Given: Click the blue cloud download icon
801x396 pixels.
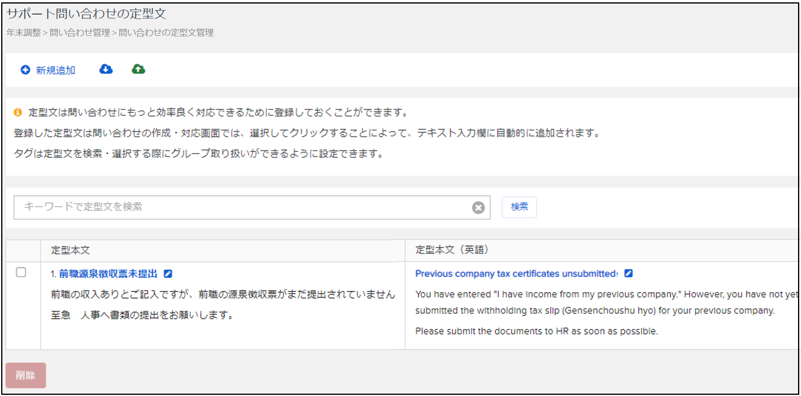Looking at the screenshot, I should (x=106, y=70).
